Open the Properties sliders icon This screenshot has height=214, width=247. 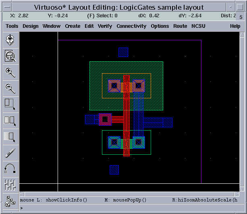pos(10,185)
